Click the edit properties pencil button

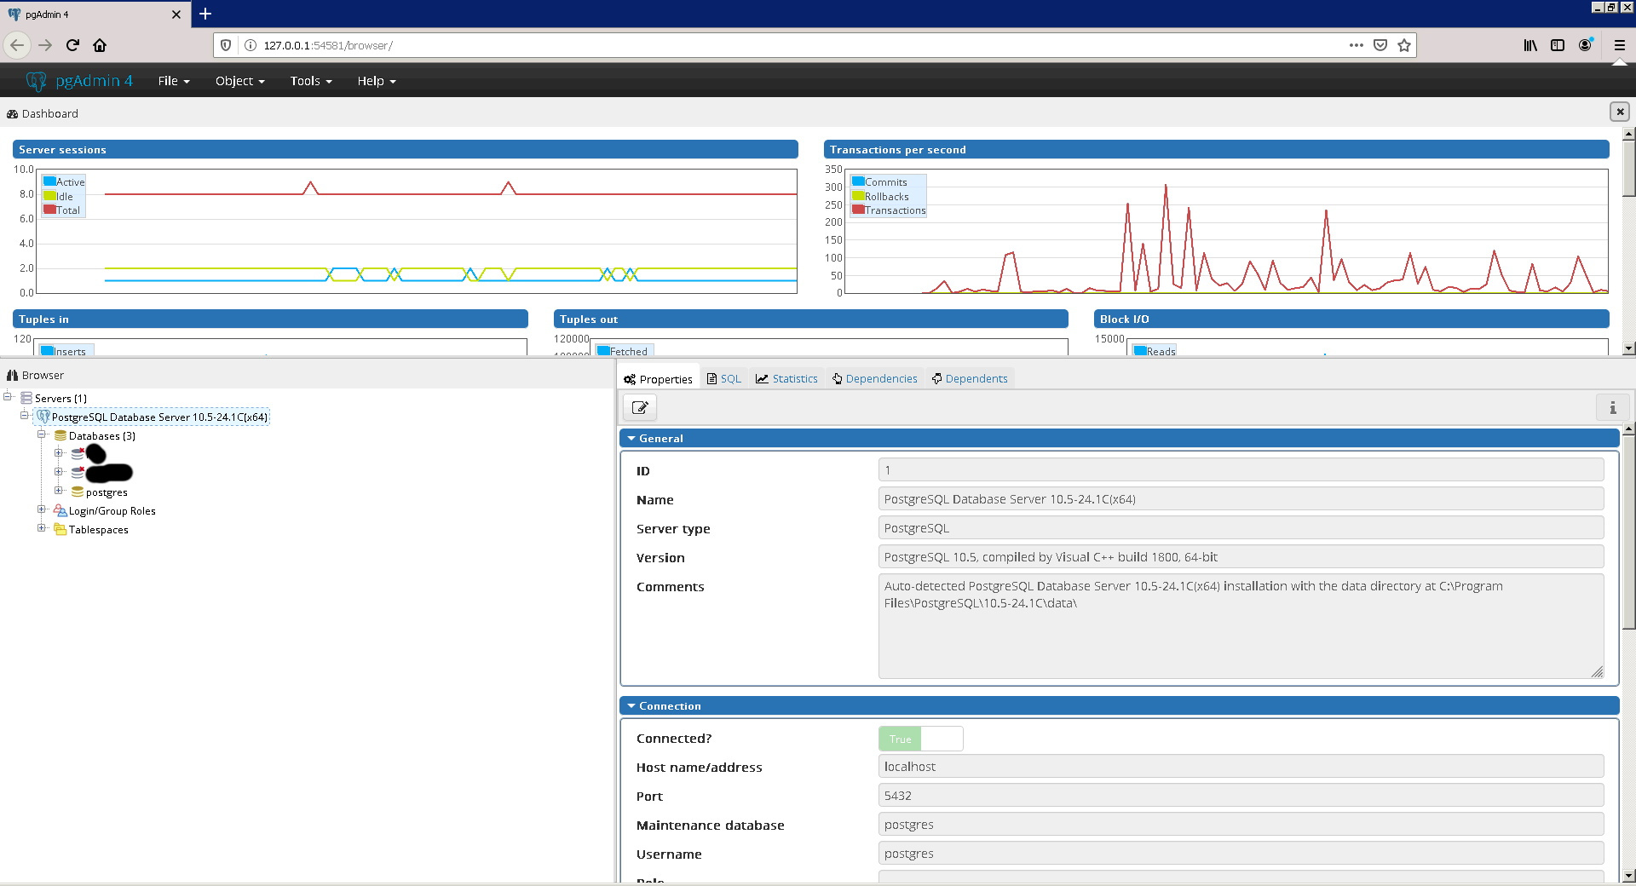pyautogui.click(x=640, y=407)
